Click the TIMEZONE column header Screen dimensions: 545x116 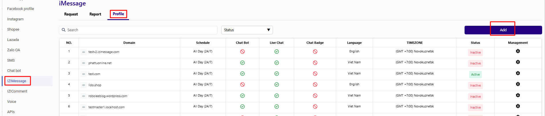415,43
